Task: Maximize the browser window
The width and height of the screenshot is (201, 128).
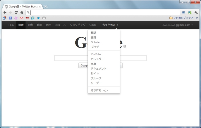Action: [x=188, y=2]
